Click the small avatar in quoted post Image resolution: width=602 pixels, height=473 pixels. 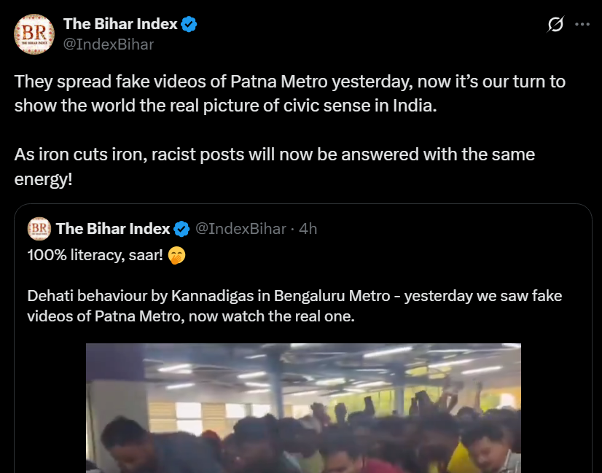tap(39, 229)
